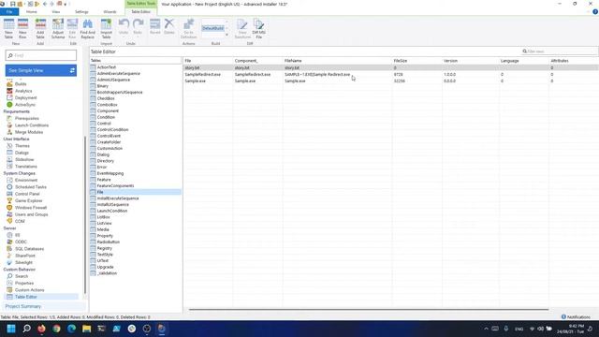Image resolution: width=599 pixels, height=337 pixels.
Task: Open the Adjust Schema tool
Action: pyautogui.click(x=58, y=28)
